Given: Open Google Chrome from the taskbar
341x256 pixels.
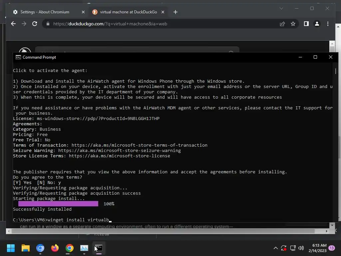Looking at the screenshot, I should pos(69,248).
